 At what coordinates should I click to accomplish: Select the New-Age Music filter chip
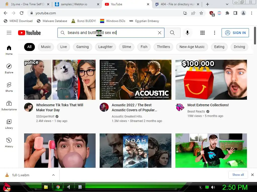point(192,47)
